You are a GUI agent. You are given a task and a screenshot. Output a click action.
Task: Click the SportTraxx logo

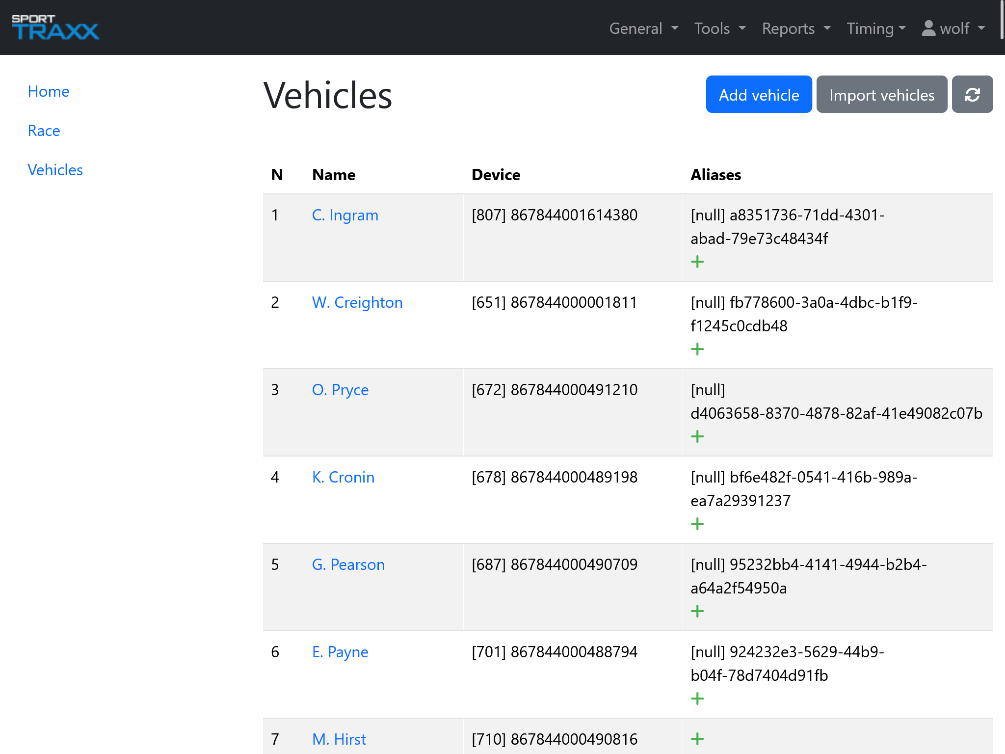[55, 27]
